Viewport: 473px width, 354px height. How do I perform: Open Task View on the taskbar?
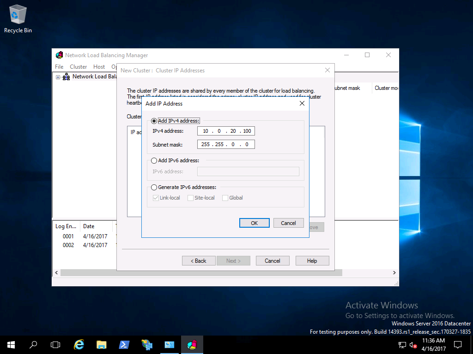55,344
